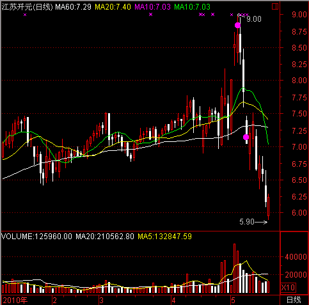Click the 5.90 low price annotation
This screenshot has width=309, height=305.
[247, 222]
